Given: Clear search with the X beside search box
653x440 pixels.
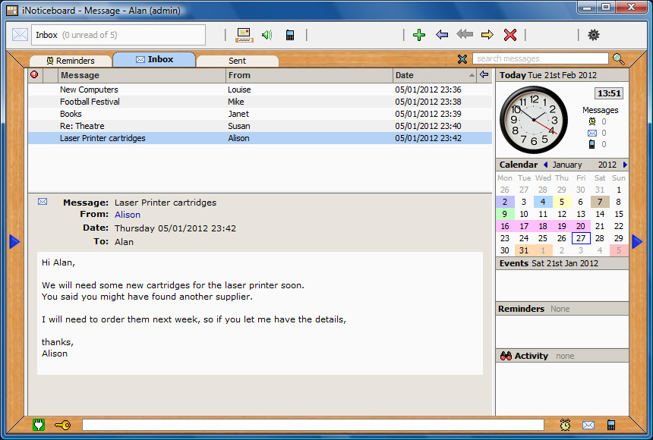Looking at the screenshot, I should point(462,59).
